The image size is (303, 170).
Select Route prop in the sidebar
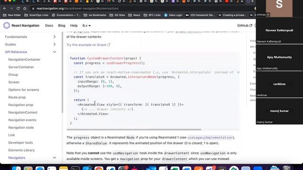pos(17,97)
